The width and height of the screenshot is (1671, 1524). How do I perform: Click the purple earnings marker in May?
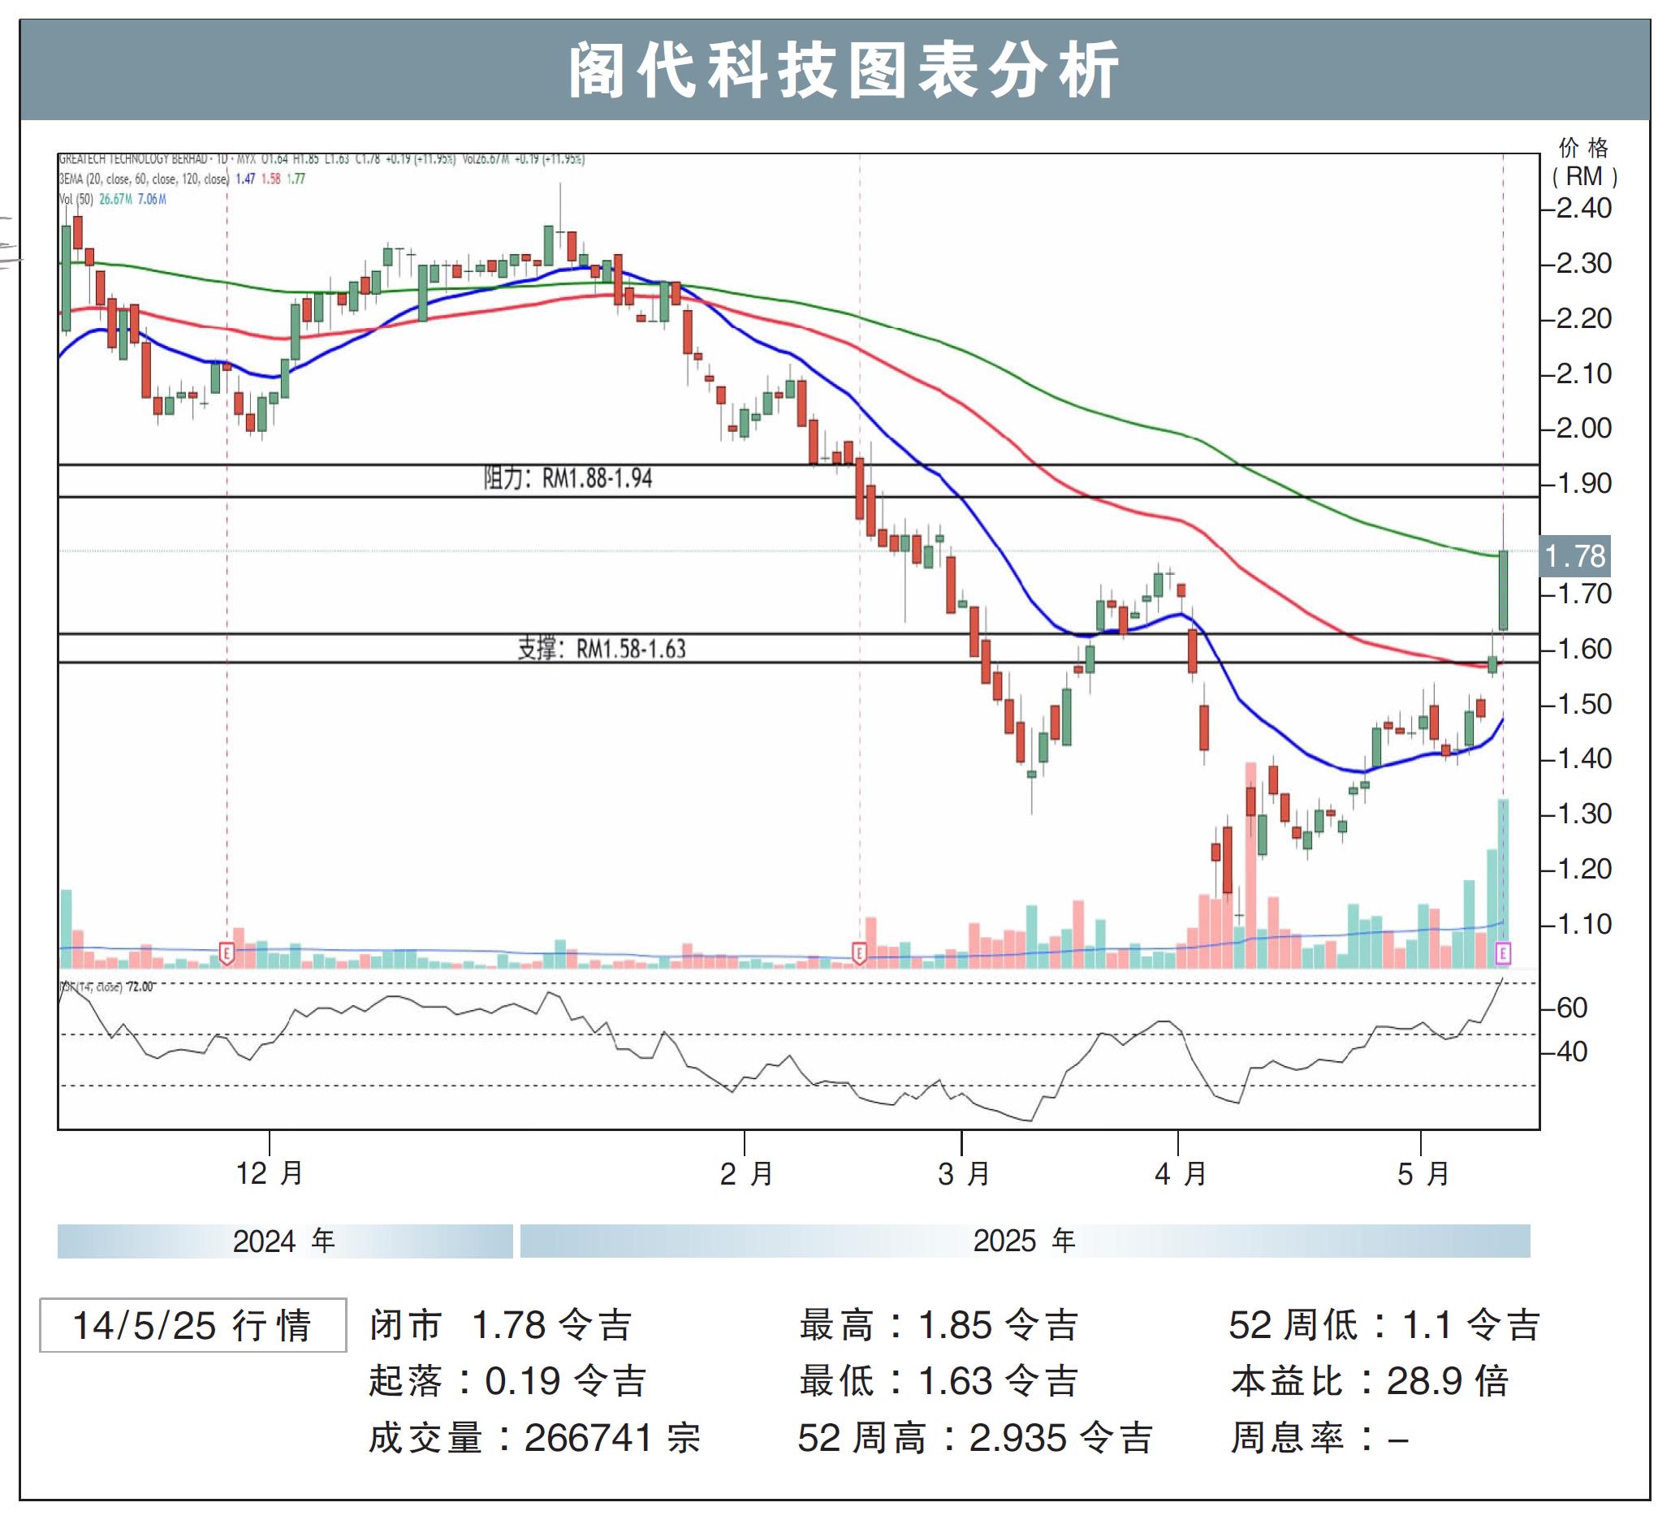1503,953
